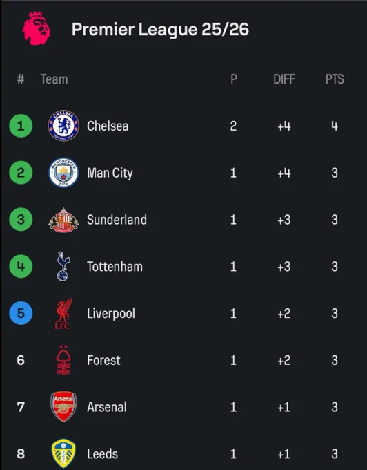367x470 pixels.
Task: Select the Liverpool LFC crest
Action: coord(63,313)
